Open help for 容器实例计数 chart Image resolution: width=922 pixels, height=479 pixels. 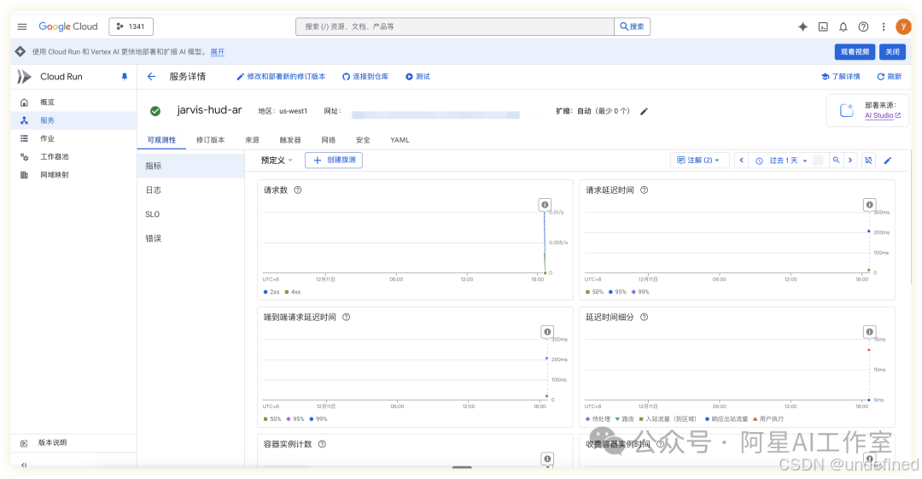(322, 444)
